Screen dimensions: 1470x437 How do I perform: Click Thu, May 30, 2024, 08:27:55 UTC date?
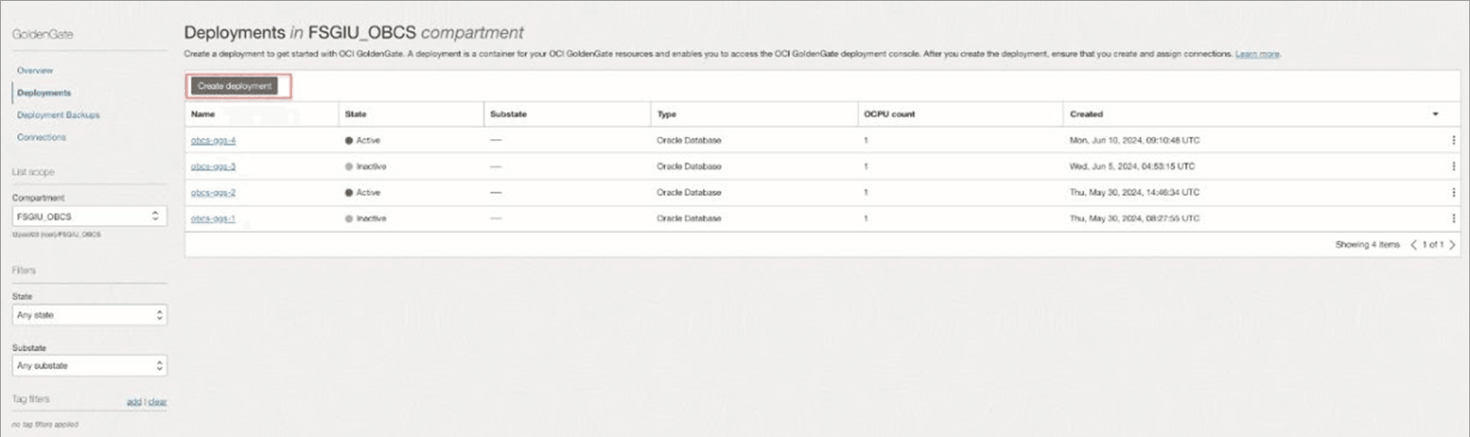click(x=1135, y=218)
